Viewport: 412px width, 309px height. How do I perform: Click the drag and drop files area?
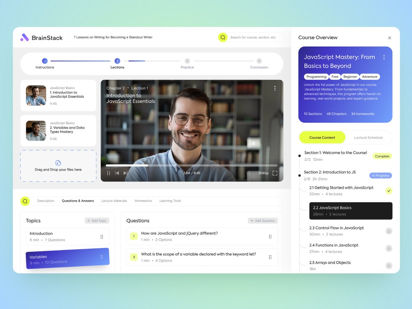[x=59, y=166]
